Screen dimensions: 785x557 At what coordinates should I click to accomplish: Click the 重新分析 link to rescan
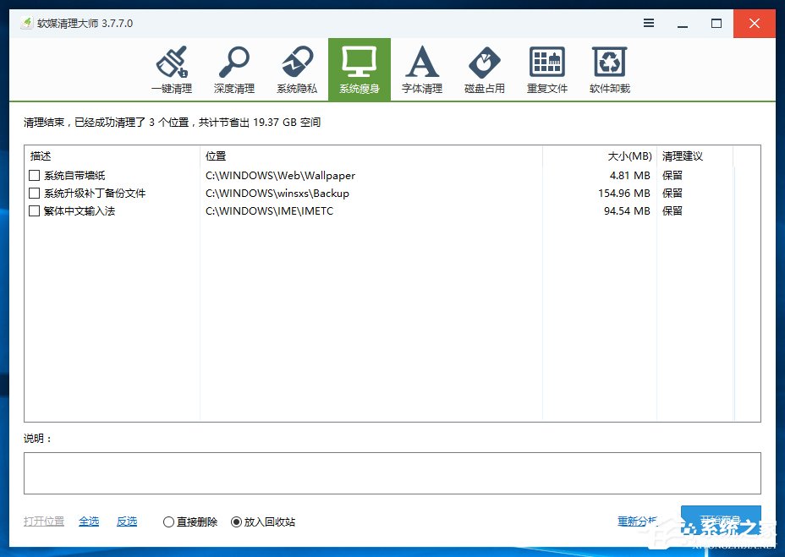click(637, 522)
